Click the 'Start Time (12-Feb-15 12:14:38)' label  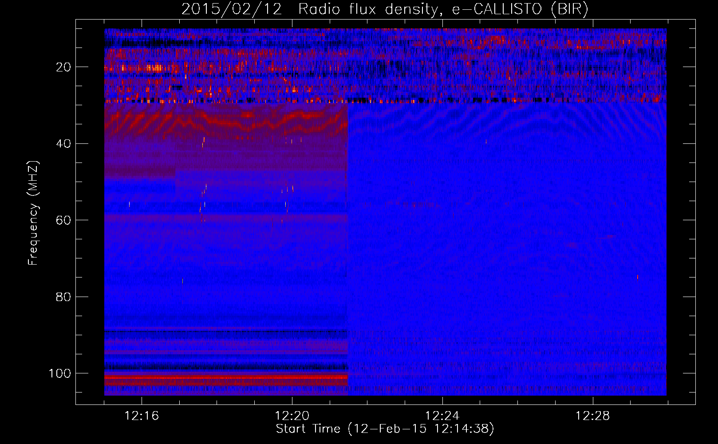coord(385,429)
